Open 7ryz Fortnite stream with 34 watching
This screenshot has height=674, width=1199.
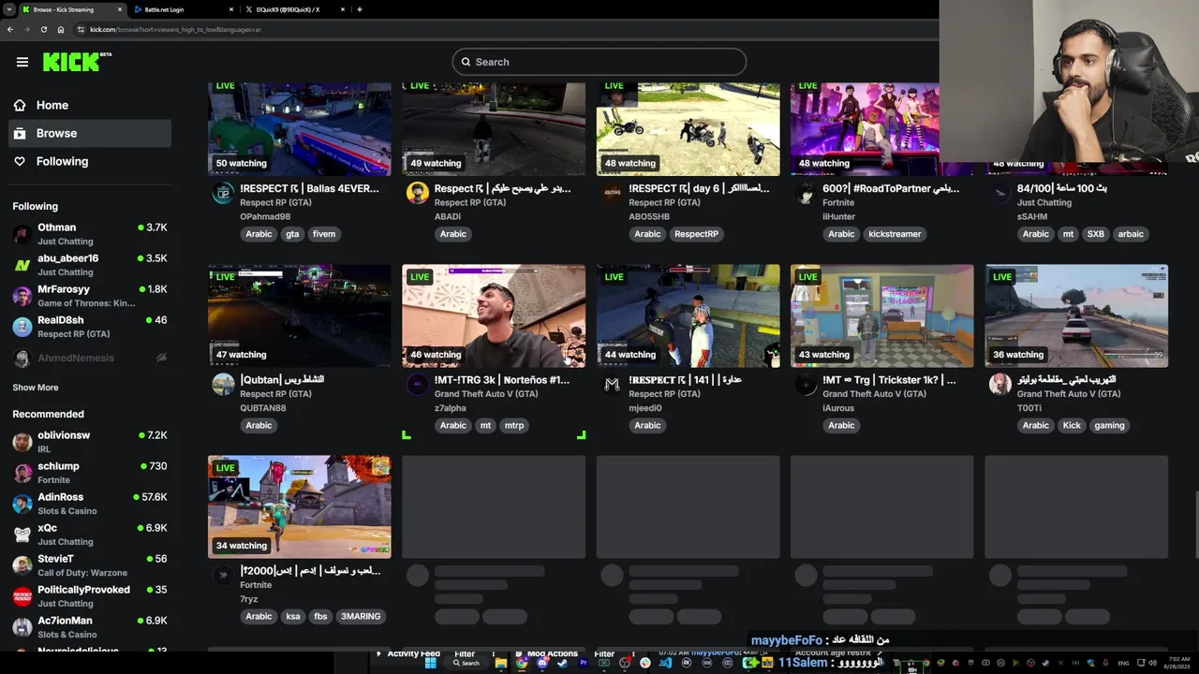click(300, 506)
